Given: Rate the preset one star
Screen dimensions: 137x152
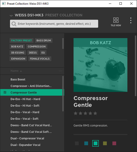Looking at the screenshot, I should pyautogui.click(x=76, y=113).
